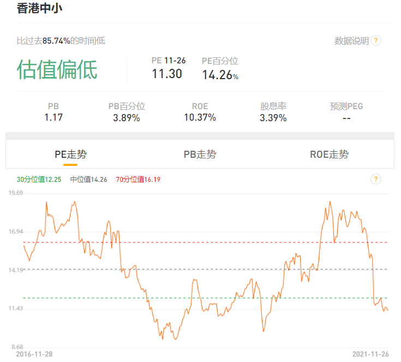Click the 股息率 value 3.39%
The width and height of the screenshot is (401, 362).
[273, 117]
